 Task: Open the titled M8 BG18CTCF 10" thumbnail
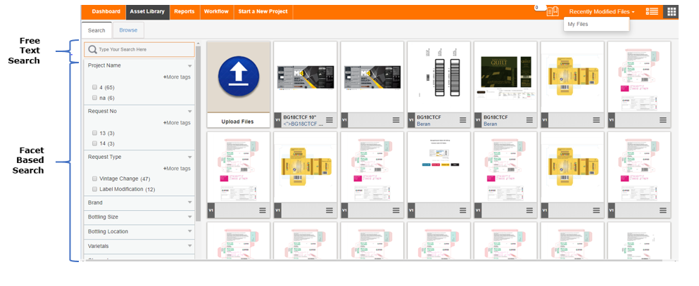pos(306,77)
